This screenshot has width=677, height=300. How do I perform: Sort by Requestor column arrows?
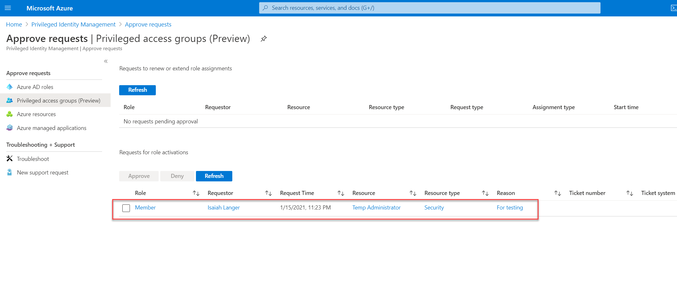click(x=268, y=193)
